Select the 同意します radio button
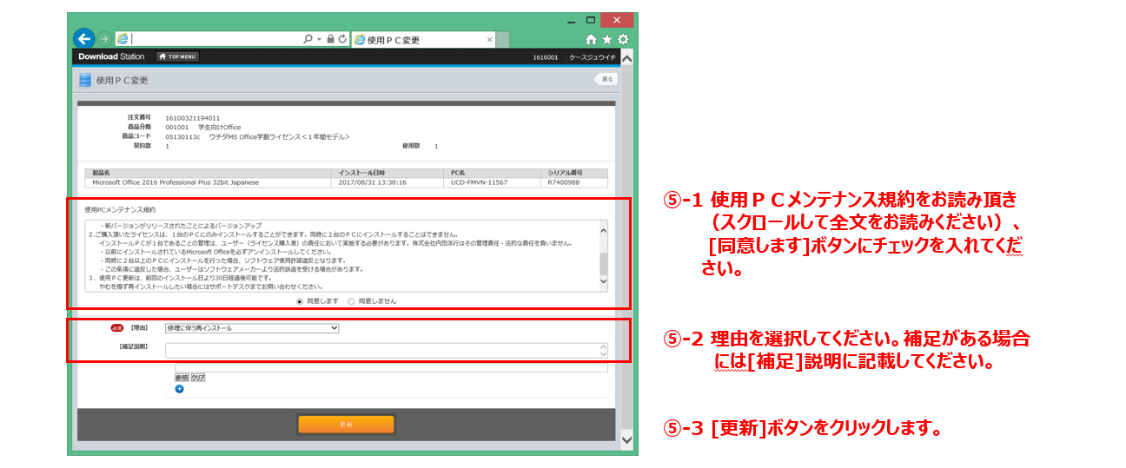The width and height of the screenshot is (1126, 468). pos(300,301)
